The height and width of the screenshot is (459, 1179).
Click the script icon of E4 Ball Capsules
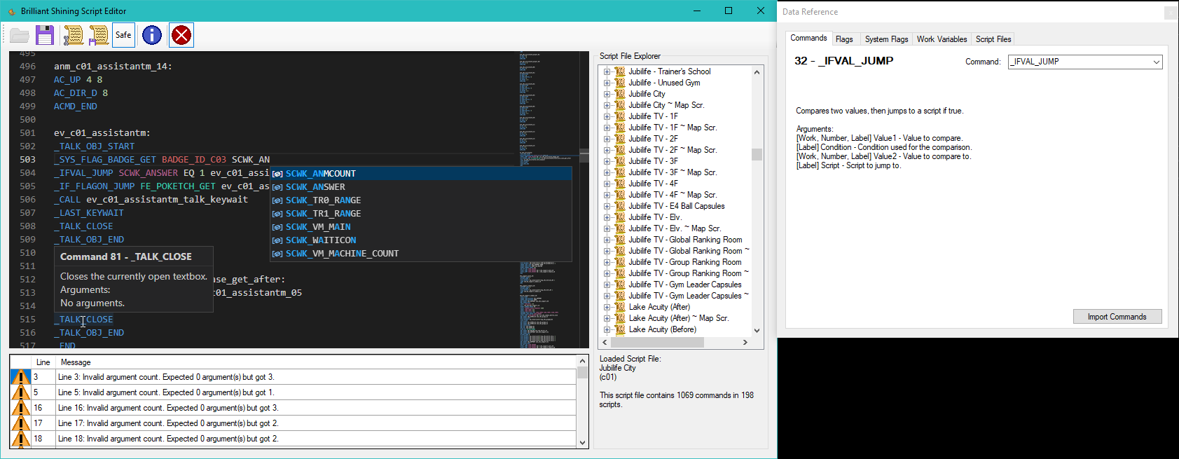(620, 206)
